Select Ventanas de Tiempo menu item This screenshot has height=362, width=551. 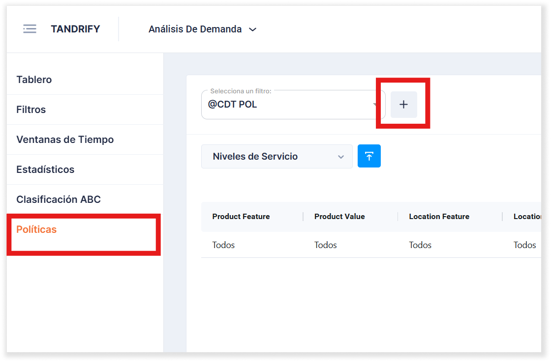point(65,139)
